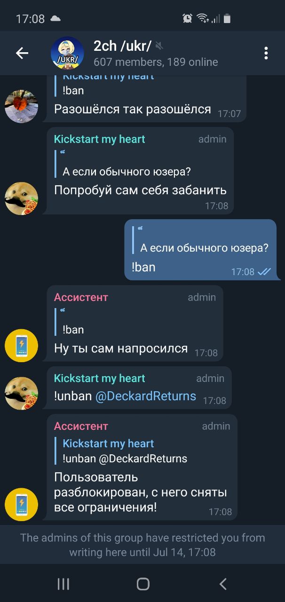Open the Ассистент bot avatar by 'Ну ты сам напросился'
285x602 pixels.
tap(21, 346)
